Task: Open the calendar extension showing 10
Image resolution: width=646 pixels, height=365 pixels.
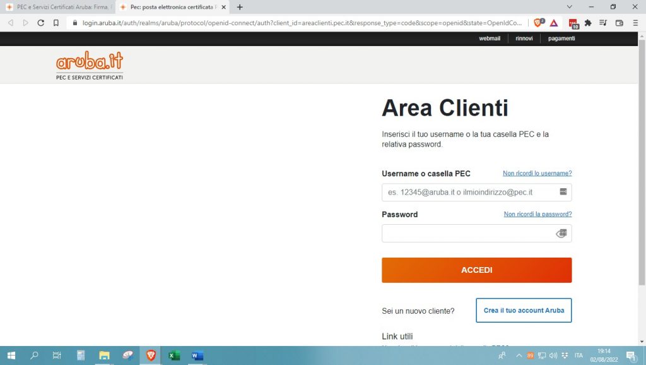Action: 573,23
